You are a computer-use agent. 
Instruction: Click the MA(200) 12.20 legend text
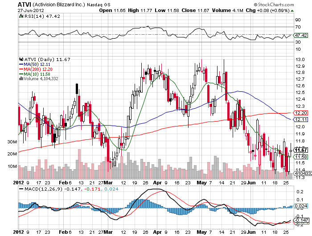click(x=38, y=69)
